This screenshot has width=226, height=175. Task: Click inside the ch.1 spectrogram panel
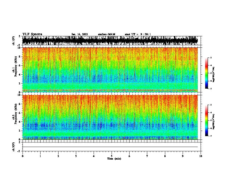click(x=110, y=70)
